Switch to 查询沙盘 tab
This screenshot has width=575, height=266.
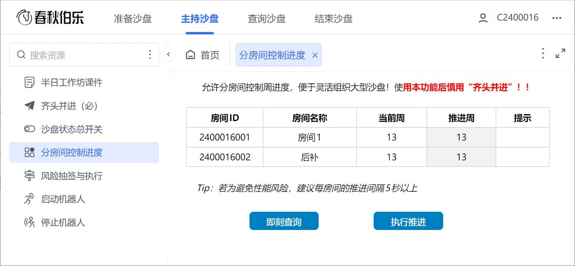tap(267, 19)
